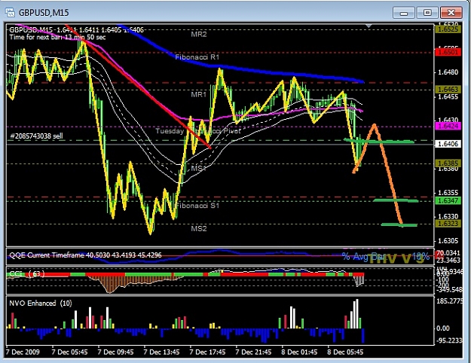Click the MR1 pivot level label
This screenshot has height=363, width=471.
pos(199,95)
